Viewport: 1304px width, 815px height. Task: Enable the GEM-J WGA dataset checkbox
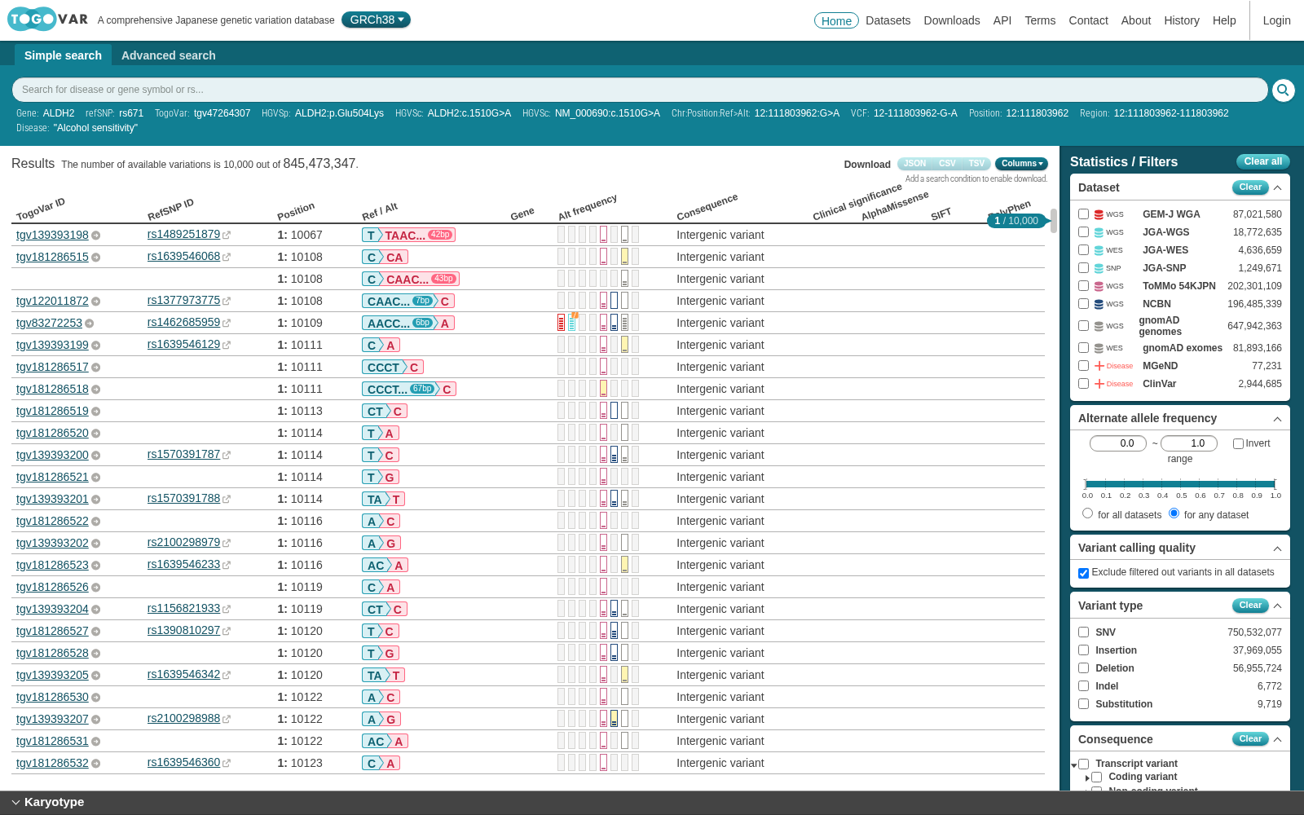1083,214
